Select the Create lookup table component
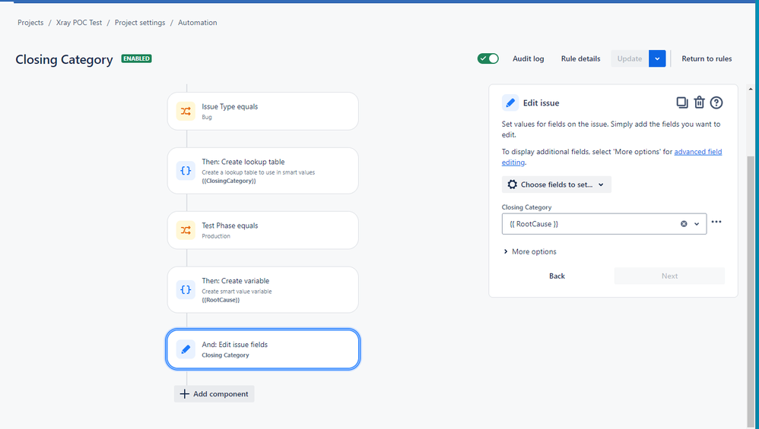Viewport: 759px width, 429px height. coord(263,171)
